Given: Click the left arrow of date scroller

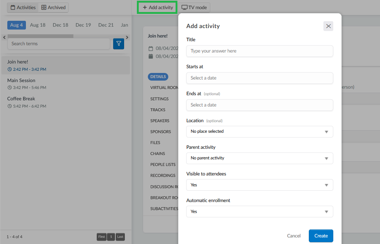Looking at the screenshot, I should [x=4, y=37].
